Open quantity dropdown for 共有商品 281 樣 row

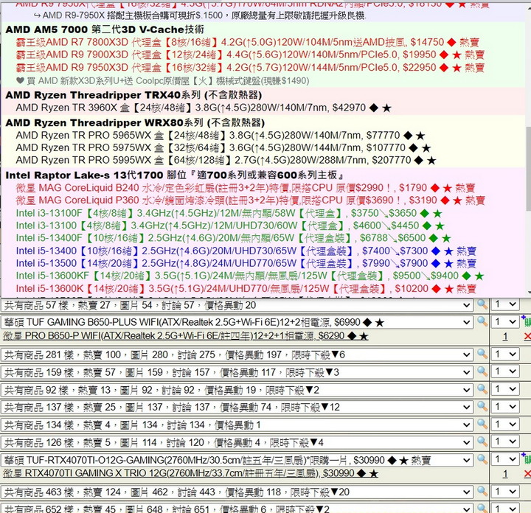[x=505, y=354]
